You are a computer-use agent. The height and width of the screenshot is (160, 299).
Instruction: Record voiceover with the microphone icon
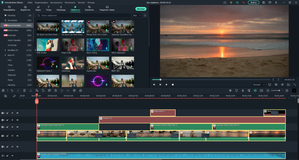click(243, 91)
